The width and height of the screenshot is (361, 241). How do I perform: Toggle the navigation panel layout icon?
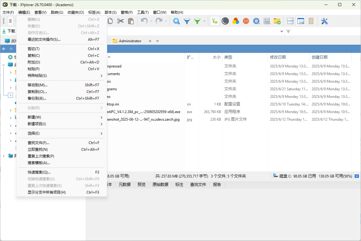[x=300, y=21]
